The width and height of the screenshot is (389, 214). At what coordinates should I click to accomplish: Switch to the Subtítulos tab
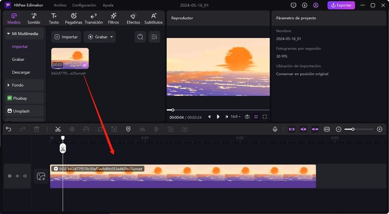pos(153,19)
